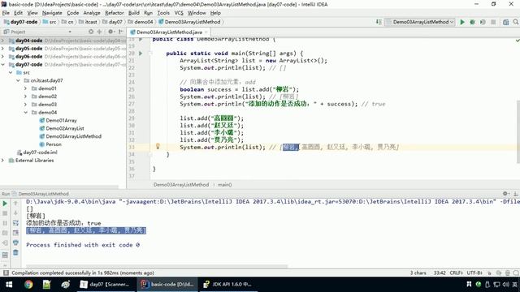Viewport: 520px width, 292px height.
Task: Open Search Everywhere magnifier icon
Action: [x=516, y=22]
